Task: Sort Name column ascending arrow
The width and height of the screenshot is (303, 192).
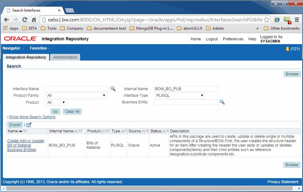Action: click(20, 131)
